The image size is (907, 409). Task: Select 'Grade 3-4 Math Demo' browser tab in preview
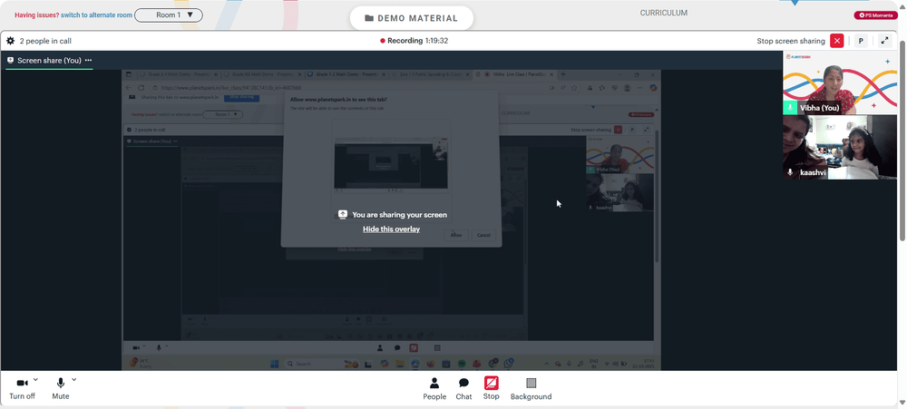click(x=177, y=74)
